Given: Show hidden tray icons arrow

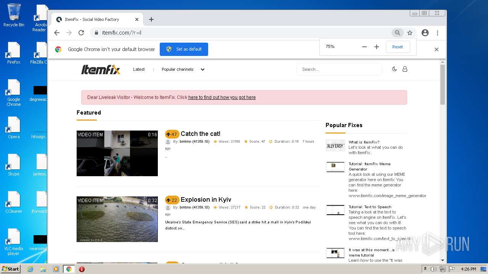Looking at the screenshot, I should [425, 269].
